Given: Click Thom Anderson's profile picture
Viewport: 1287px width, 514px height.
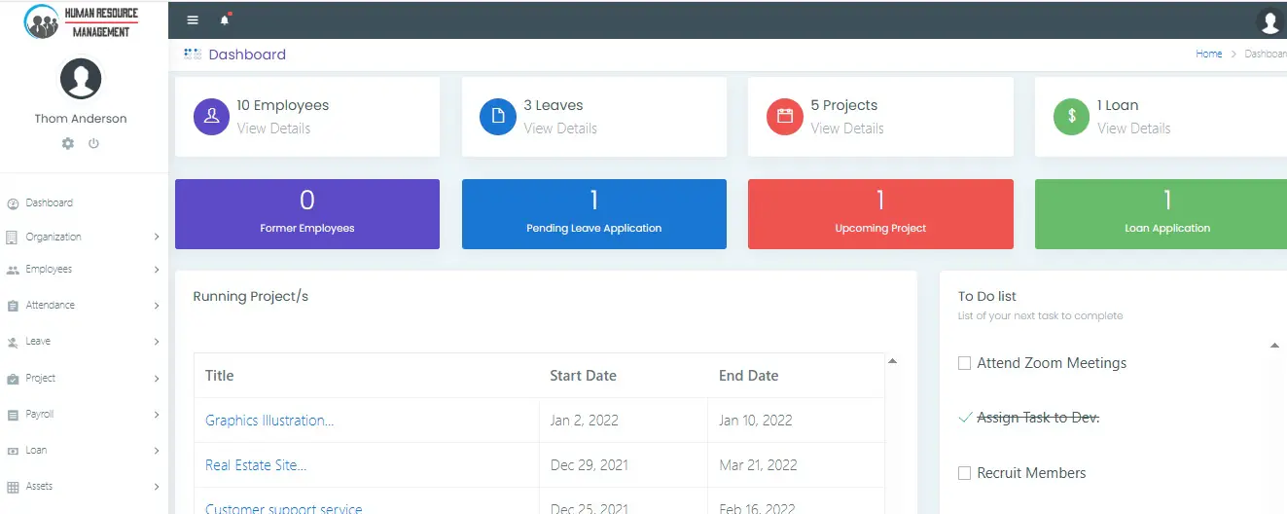Looking at the screenshot, I should coord(81,78).
